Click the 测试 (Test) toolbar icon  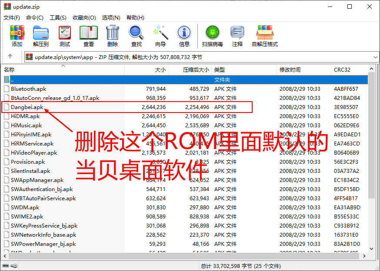(x=65, y=33)
